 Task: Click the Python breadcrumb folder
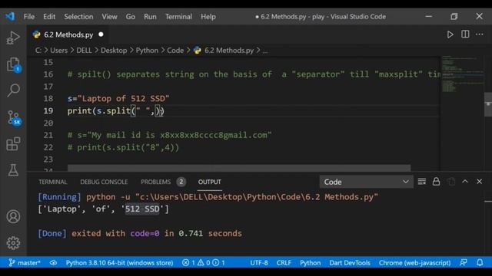[x=147, y=51]
